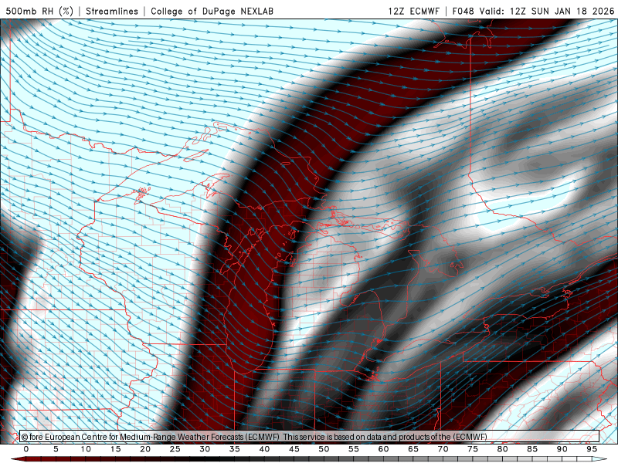The width and height of the screenshot is (618, 463).
Task: Click the "85" colorbar scale label
Action: point(532,449)
